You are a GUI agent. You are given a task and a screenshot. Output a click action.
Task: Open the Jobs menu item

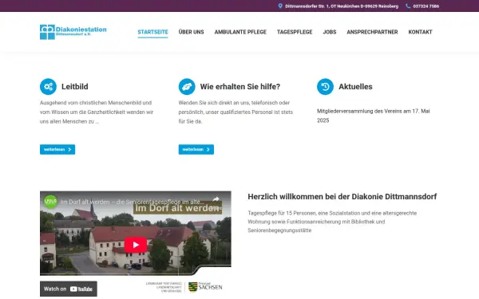[x=330, y=32]
